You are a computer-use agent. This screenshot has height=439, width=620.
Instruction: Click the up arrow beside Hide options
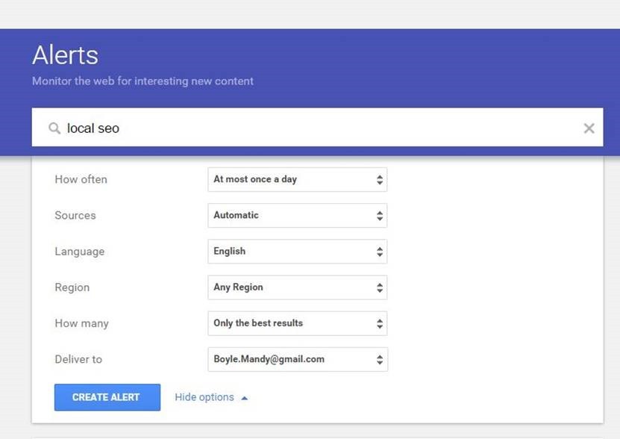(x=245, y=398)
